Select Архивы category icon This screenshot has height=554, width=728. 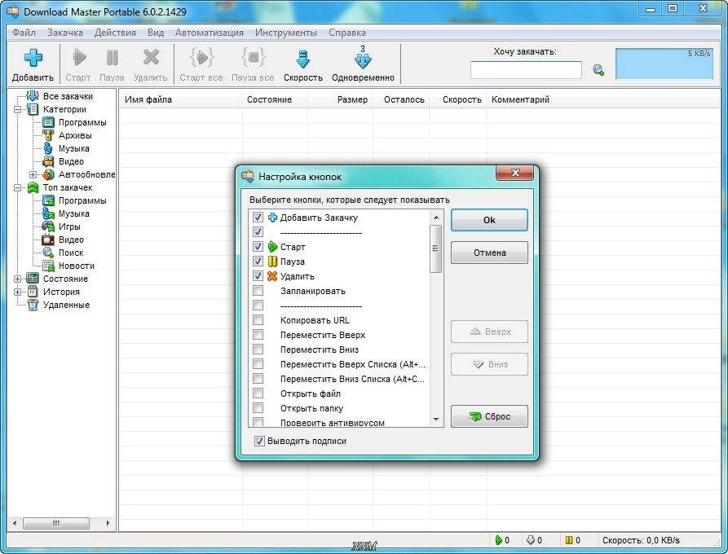[x=48, y=135]
